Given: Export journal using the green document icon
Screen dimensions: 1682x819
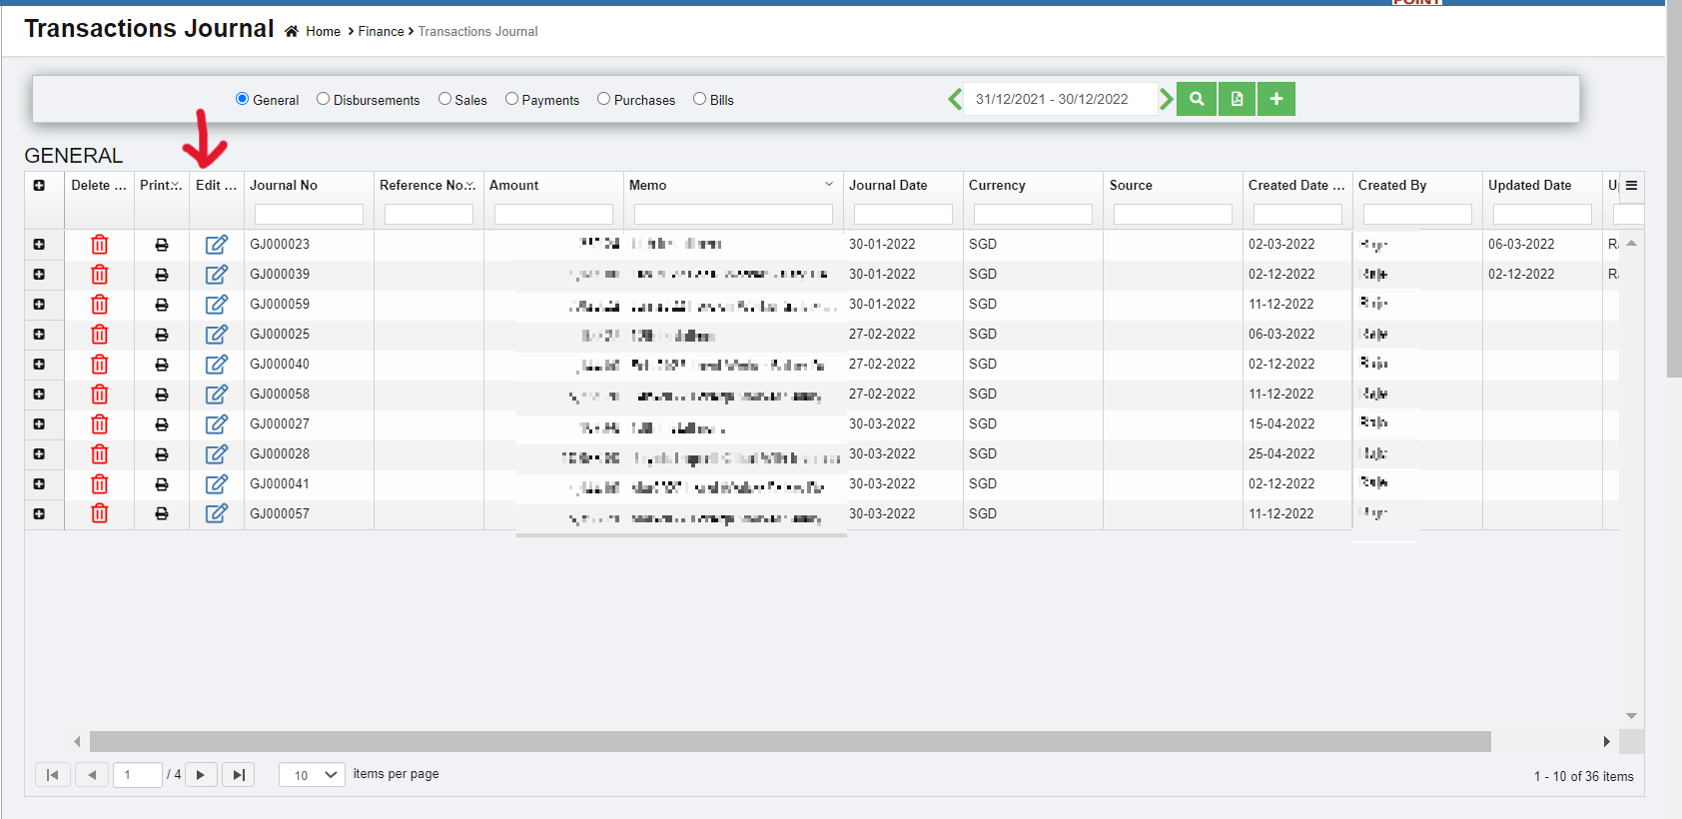Looking at the screenshot, I should (x=1237, y=99).
